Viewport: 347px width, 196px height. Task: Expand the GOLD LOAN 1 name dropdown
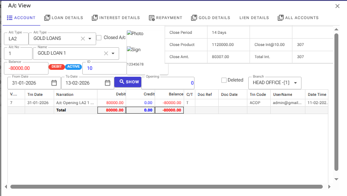[x=113, y=53]
